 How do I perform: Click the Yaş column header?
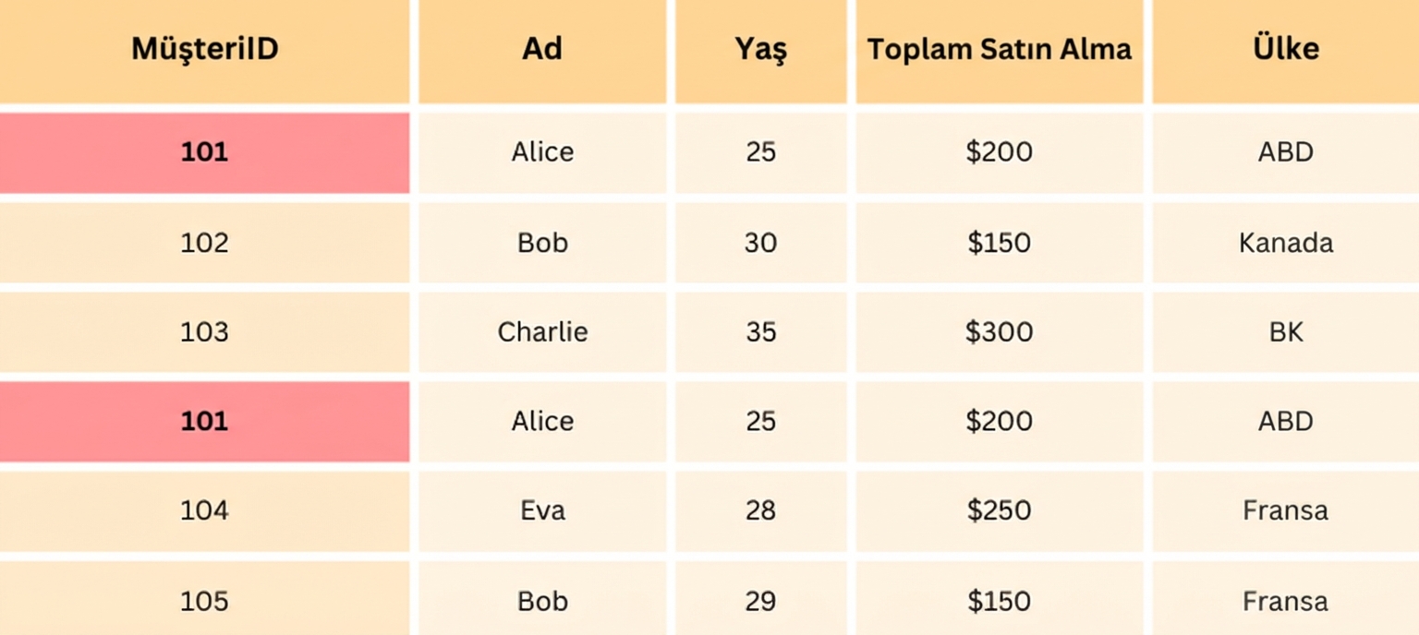tap(760, 50)
